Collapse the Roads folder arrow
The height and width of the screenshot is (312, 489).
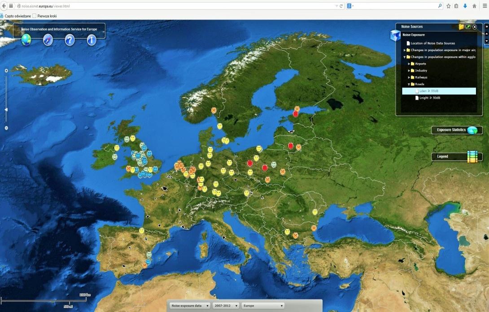409,84
